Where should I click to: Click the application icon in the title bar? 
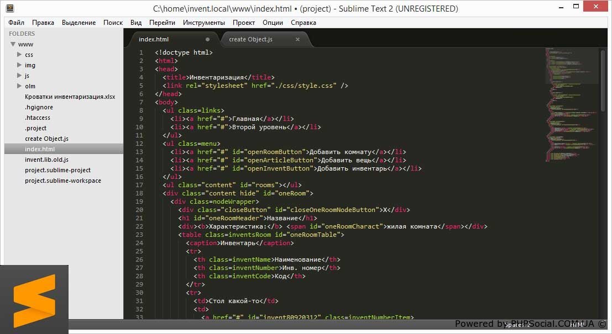pos(9,9)
